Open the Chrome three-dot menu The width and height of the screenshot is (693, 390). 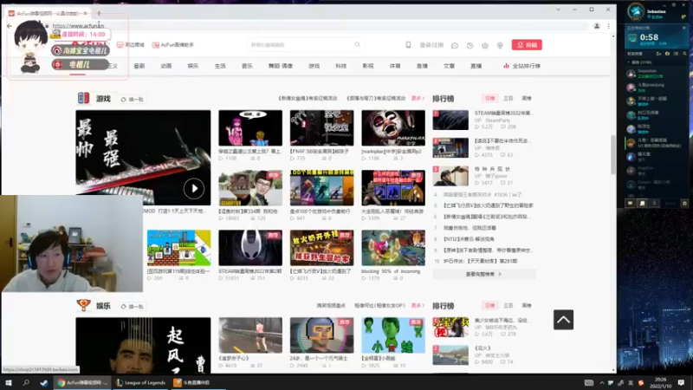(609, 26)
